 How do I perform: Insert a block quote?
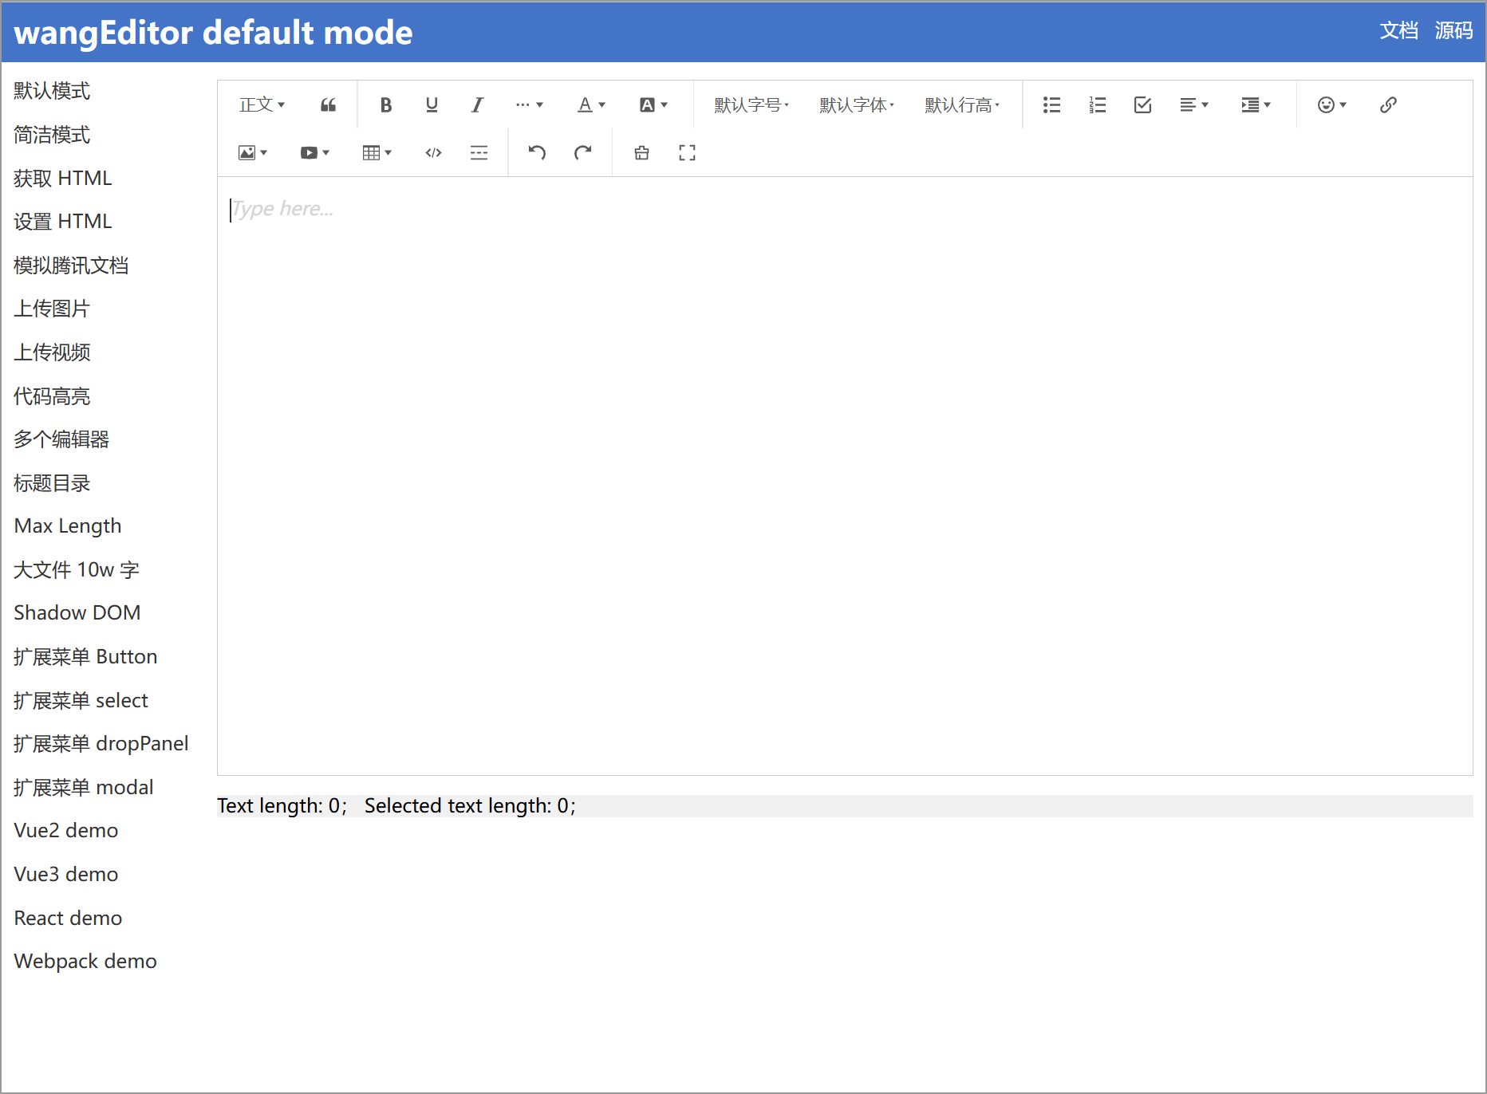[x=328, y=105]
